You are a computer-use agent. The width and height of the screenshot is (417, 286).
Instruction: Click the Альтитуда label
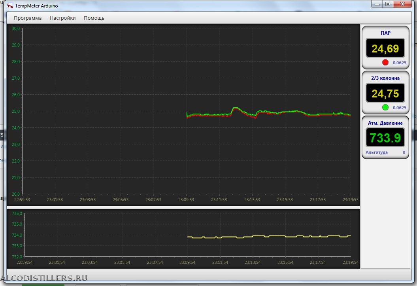point(376,152)
